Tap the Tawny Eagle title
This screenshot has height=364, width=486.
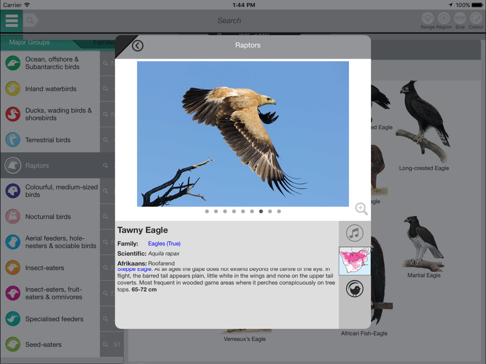point(142,230)
